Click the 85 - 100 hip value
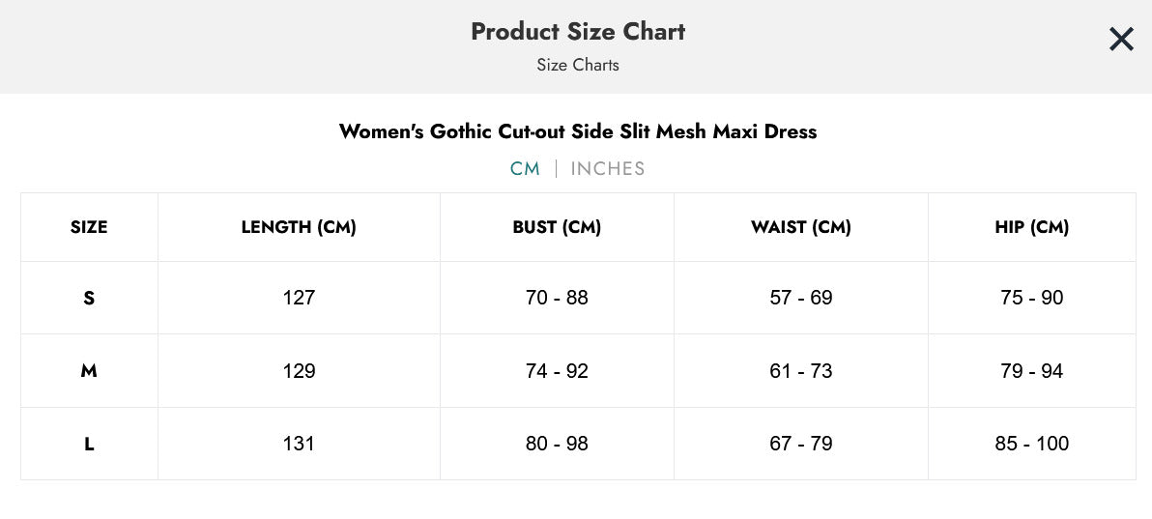Screen dimensions: 1152x519 pos(1031,444)
